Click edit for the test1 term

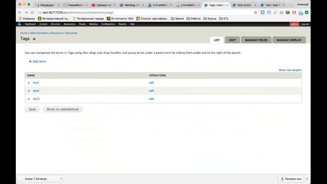click(x=152, y=83)
